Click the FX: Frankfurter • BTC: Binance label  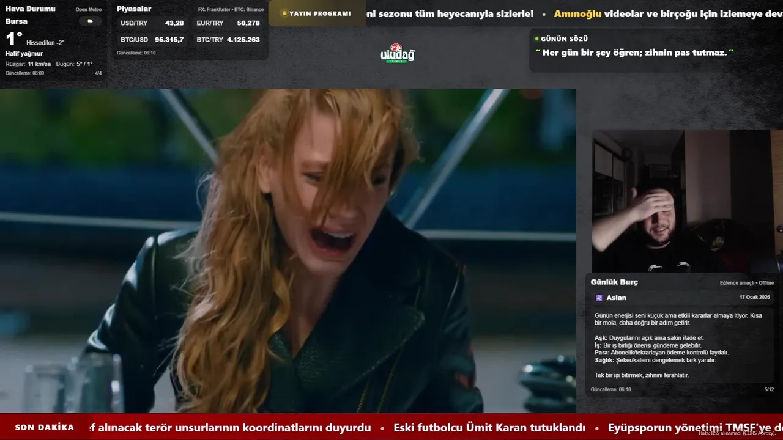231,10
